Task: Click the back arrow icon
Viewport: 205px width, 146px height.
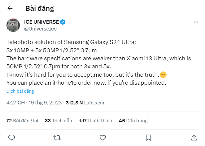Action: (x=10, y=9)
